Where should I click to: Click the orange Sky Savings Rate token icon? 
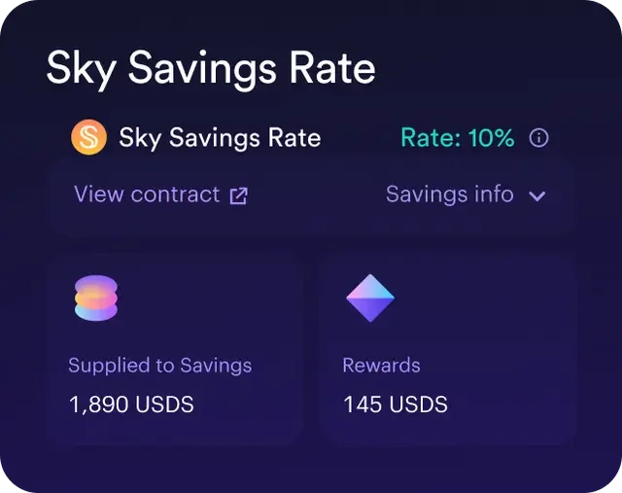pos(88,138)
